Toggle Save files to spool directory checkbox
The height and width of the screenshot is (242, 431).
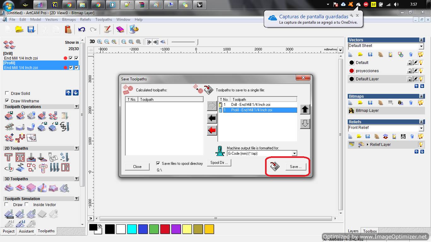[158, 164]
